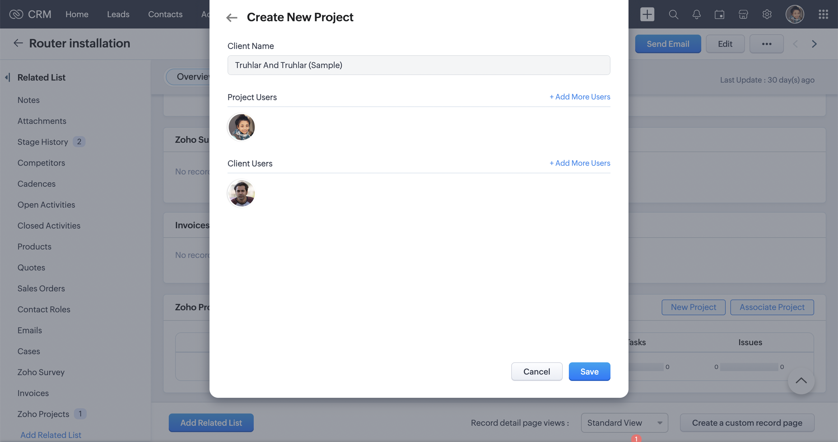Click the Save button
The width and height of the screenshot is (838, 442).
(x=589, y=371)
